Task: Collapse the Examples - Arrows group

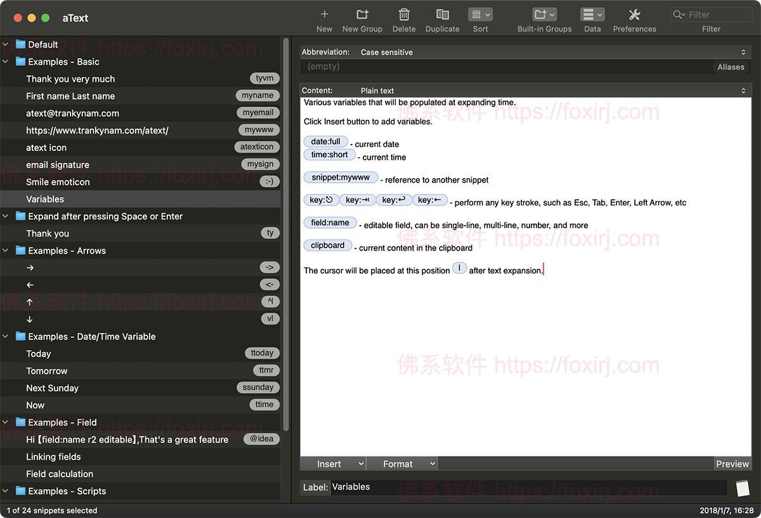Action: click(6, 250)
